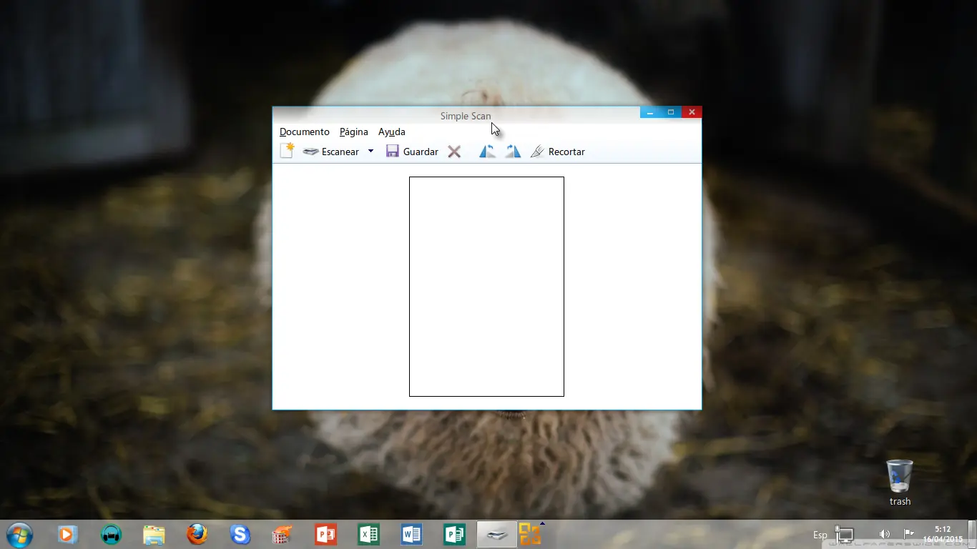
Task: Minimize the Simple Scan window
Action: tap(650, 112)
